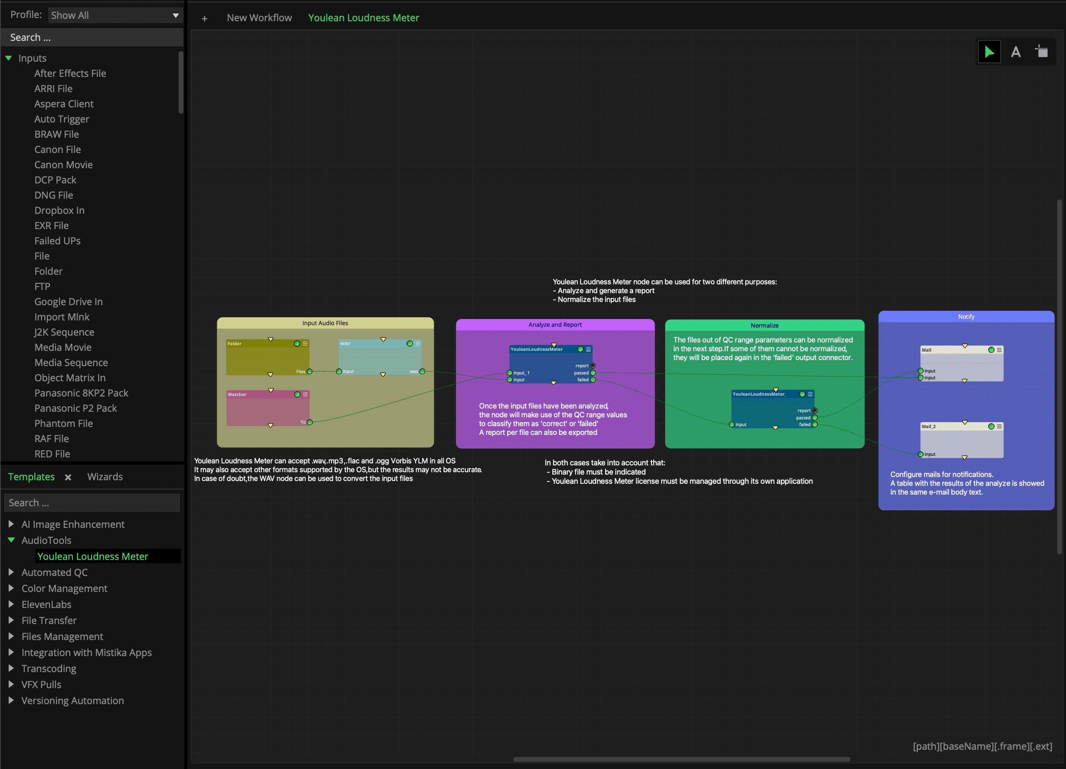Screen dimensions: 1066x769
Task: Toggle the Watcher node green status indicator
Action: (297, 395)
